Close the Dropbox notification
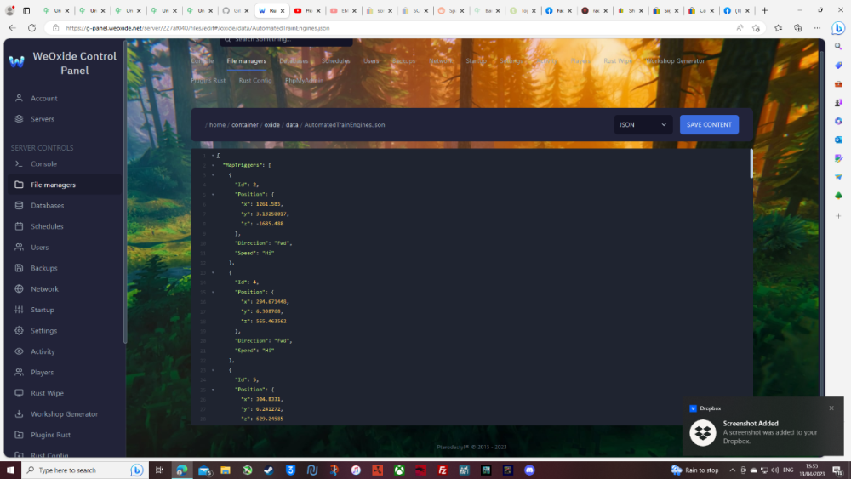The height and width of the screenshot is (479, 851). click(831, 408)
